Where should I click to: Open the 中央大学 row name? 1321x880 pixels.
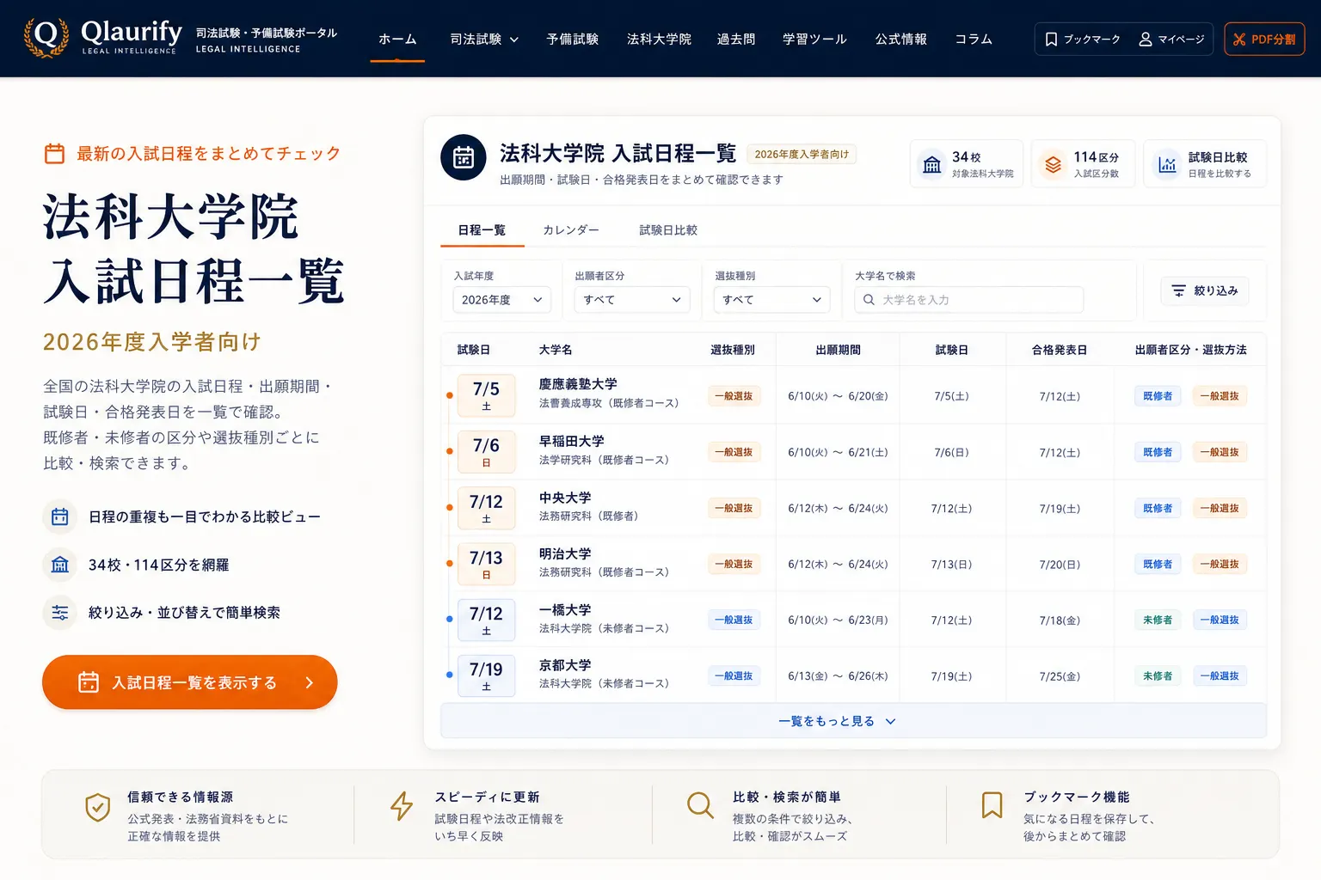565,498
